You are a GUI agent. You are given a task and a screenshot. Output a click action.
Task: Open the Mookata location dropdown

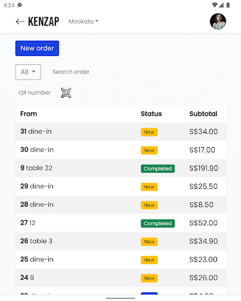(83, 21)
